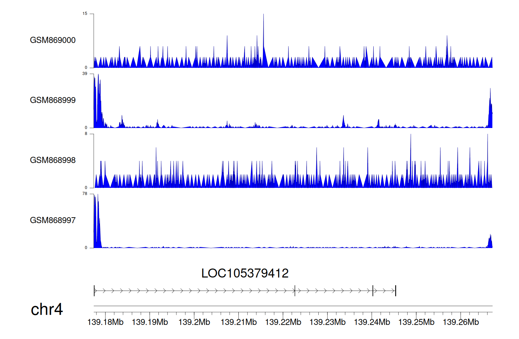Select the 139.23Mb position label

pyautogui.click(x=327, y=322)
